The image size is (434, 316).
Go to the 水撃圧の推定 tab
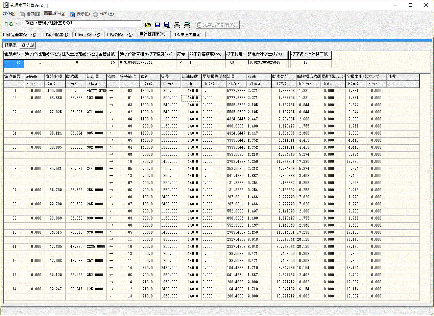click(x=187, y=34)
